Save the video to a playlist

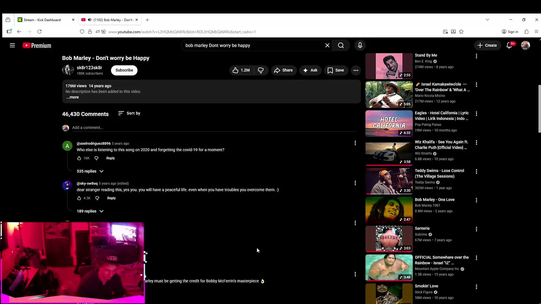[336, 70]
